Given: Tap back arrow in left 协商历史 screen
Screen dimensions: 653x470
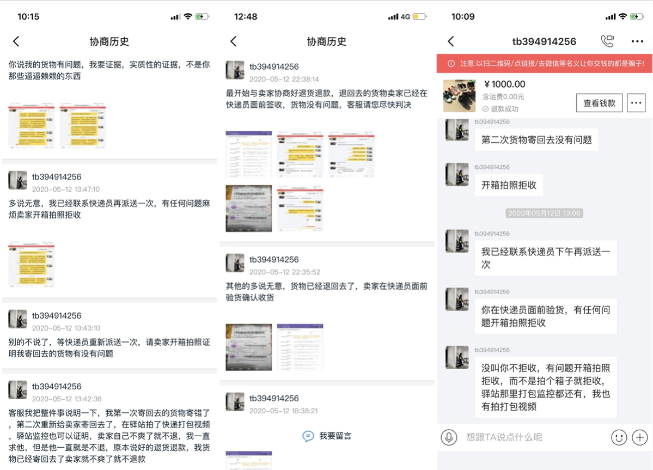Looking at the screenshot, I should click(x=16, y=41).
